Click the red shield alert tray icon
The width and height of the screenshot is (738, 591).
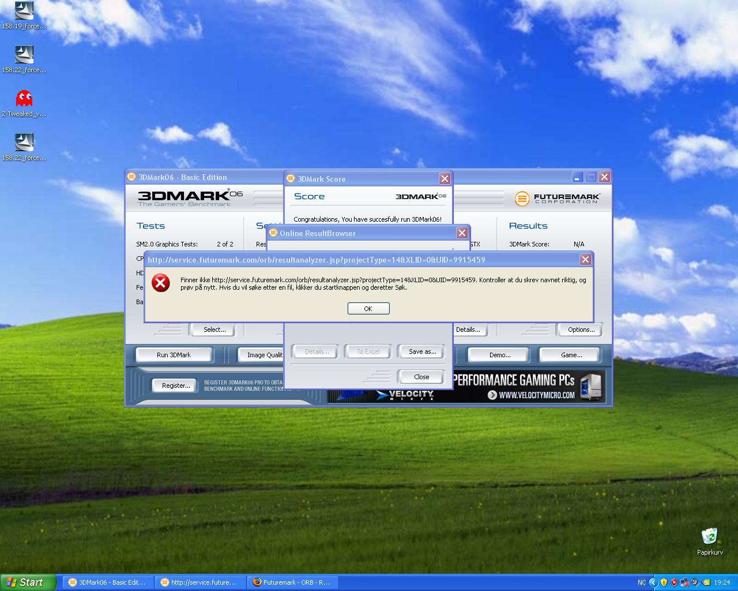pyautogui.click(x=674, y=582)
